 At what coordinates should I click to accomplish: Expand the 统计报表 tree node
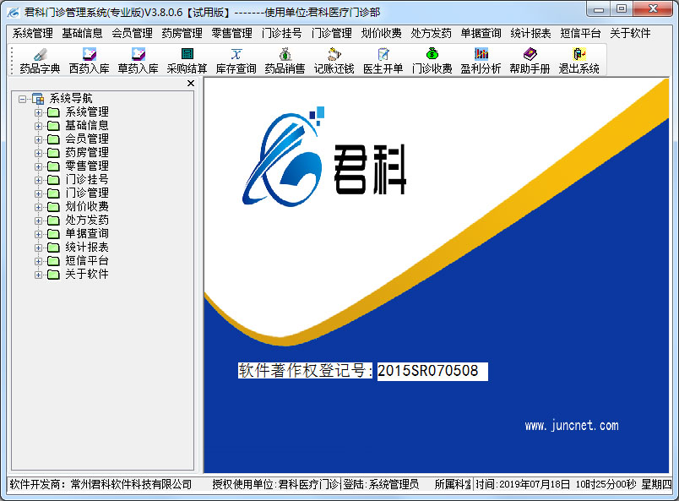click(x=38, y=248)
